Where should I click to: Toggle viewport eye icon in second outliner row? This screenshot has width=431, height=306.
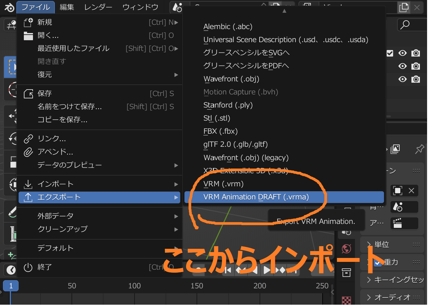point(403,66)
